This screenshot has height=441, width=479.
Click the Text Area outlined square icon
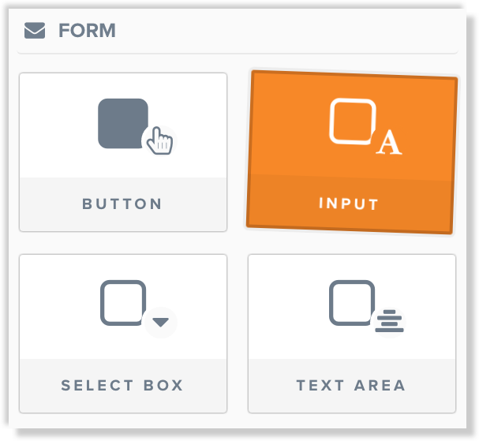[352, 303]
